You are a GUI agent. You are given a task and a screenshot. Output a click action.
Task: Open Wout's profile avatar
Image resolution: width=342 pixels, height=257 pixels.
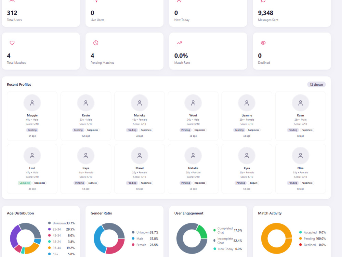tap(193, 103)
